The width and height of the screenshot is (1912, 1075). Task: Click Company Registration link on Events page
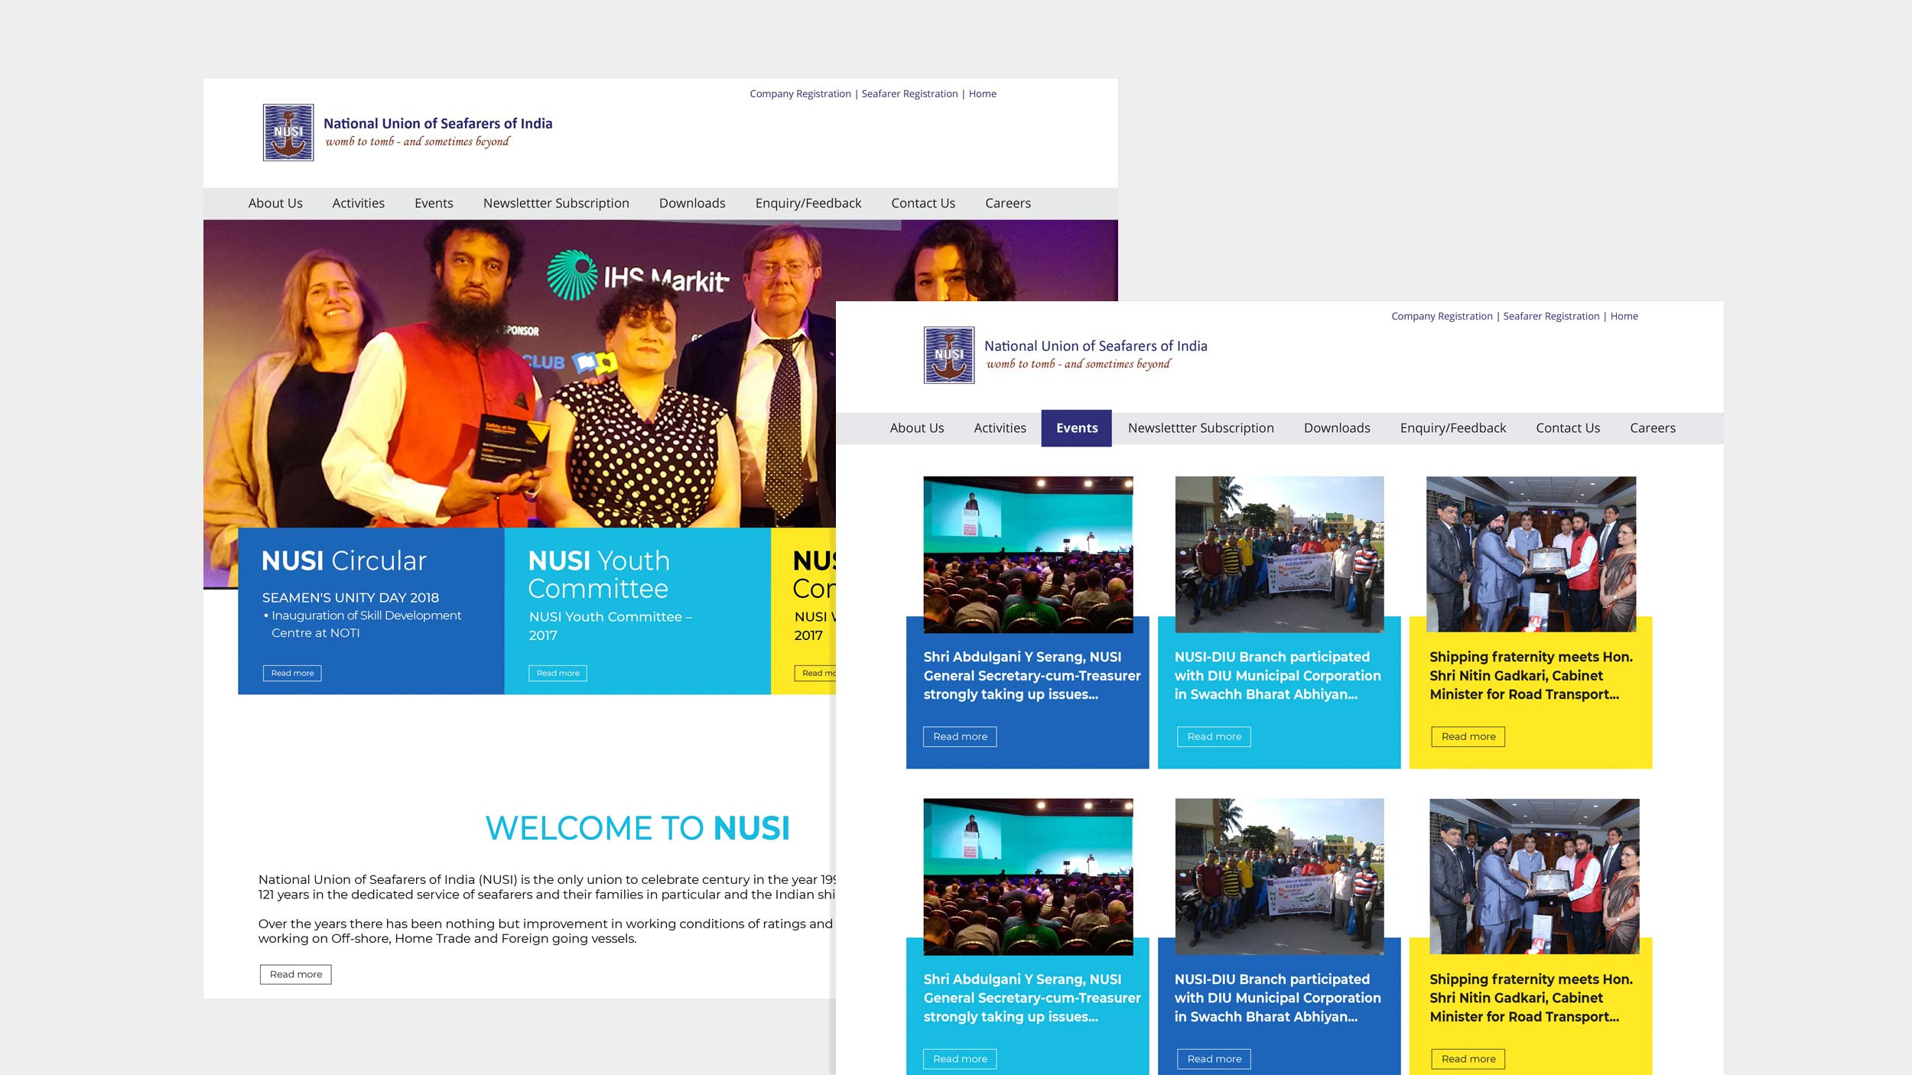tap(1442, 317)
